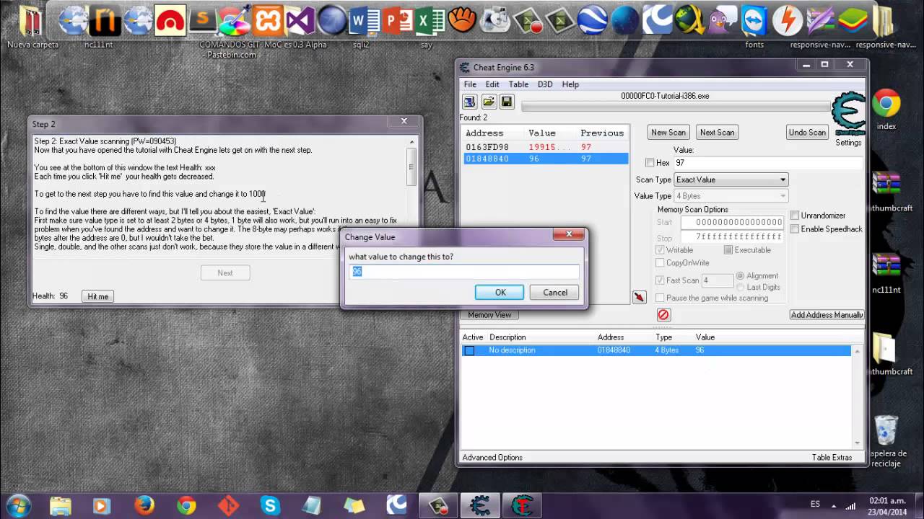Enable the Unrandomizer checkbox
The width and height of the screenshot is (924, 519).
[795, 216]
